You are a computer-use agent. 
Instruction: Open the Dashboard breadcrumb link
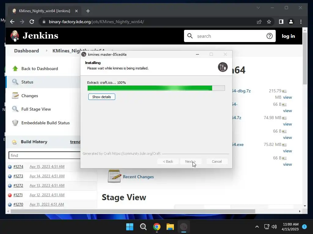point(27,51)
